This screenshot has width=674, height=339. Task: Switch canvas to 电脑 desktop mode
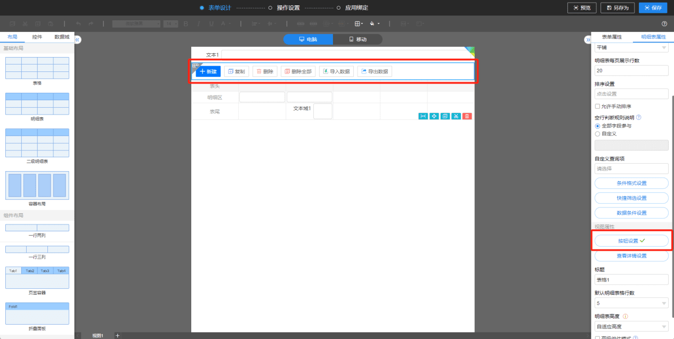tap(308, 39)
